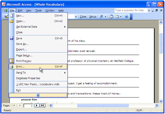Open the toolbar options arrow at toolbar end

point(131,17)
